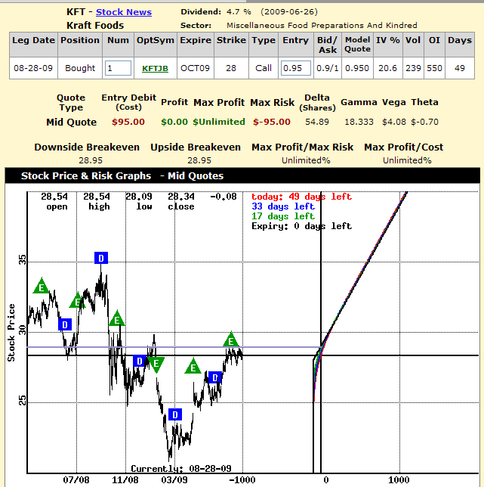Open the Stock News link
484x487 pixels.
124,12
